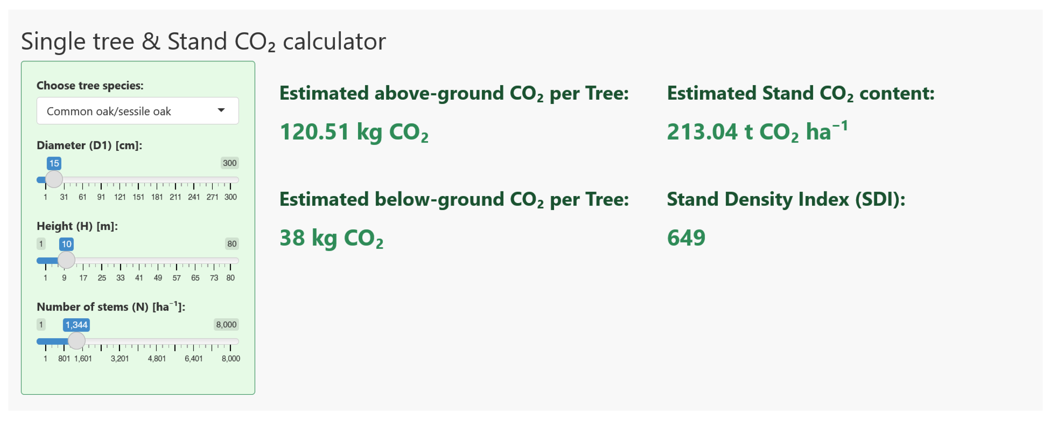Viewport: 1053px width, 421px height.
Task: Click the stems maximum label 8,000
Action: (x=226, y=325)
